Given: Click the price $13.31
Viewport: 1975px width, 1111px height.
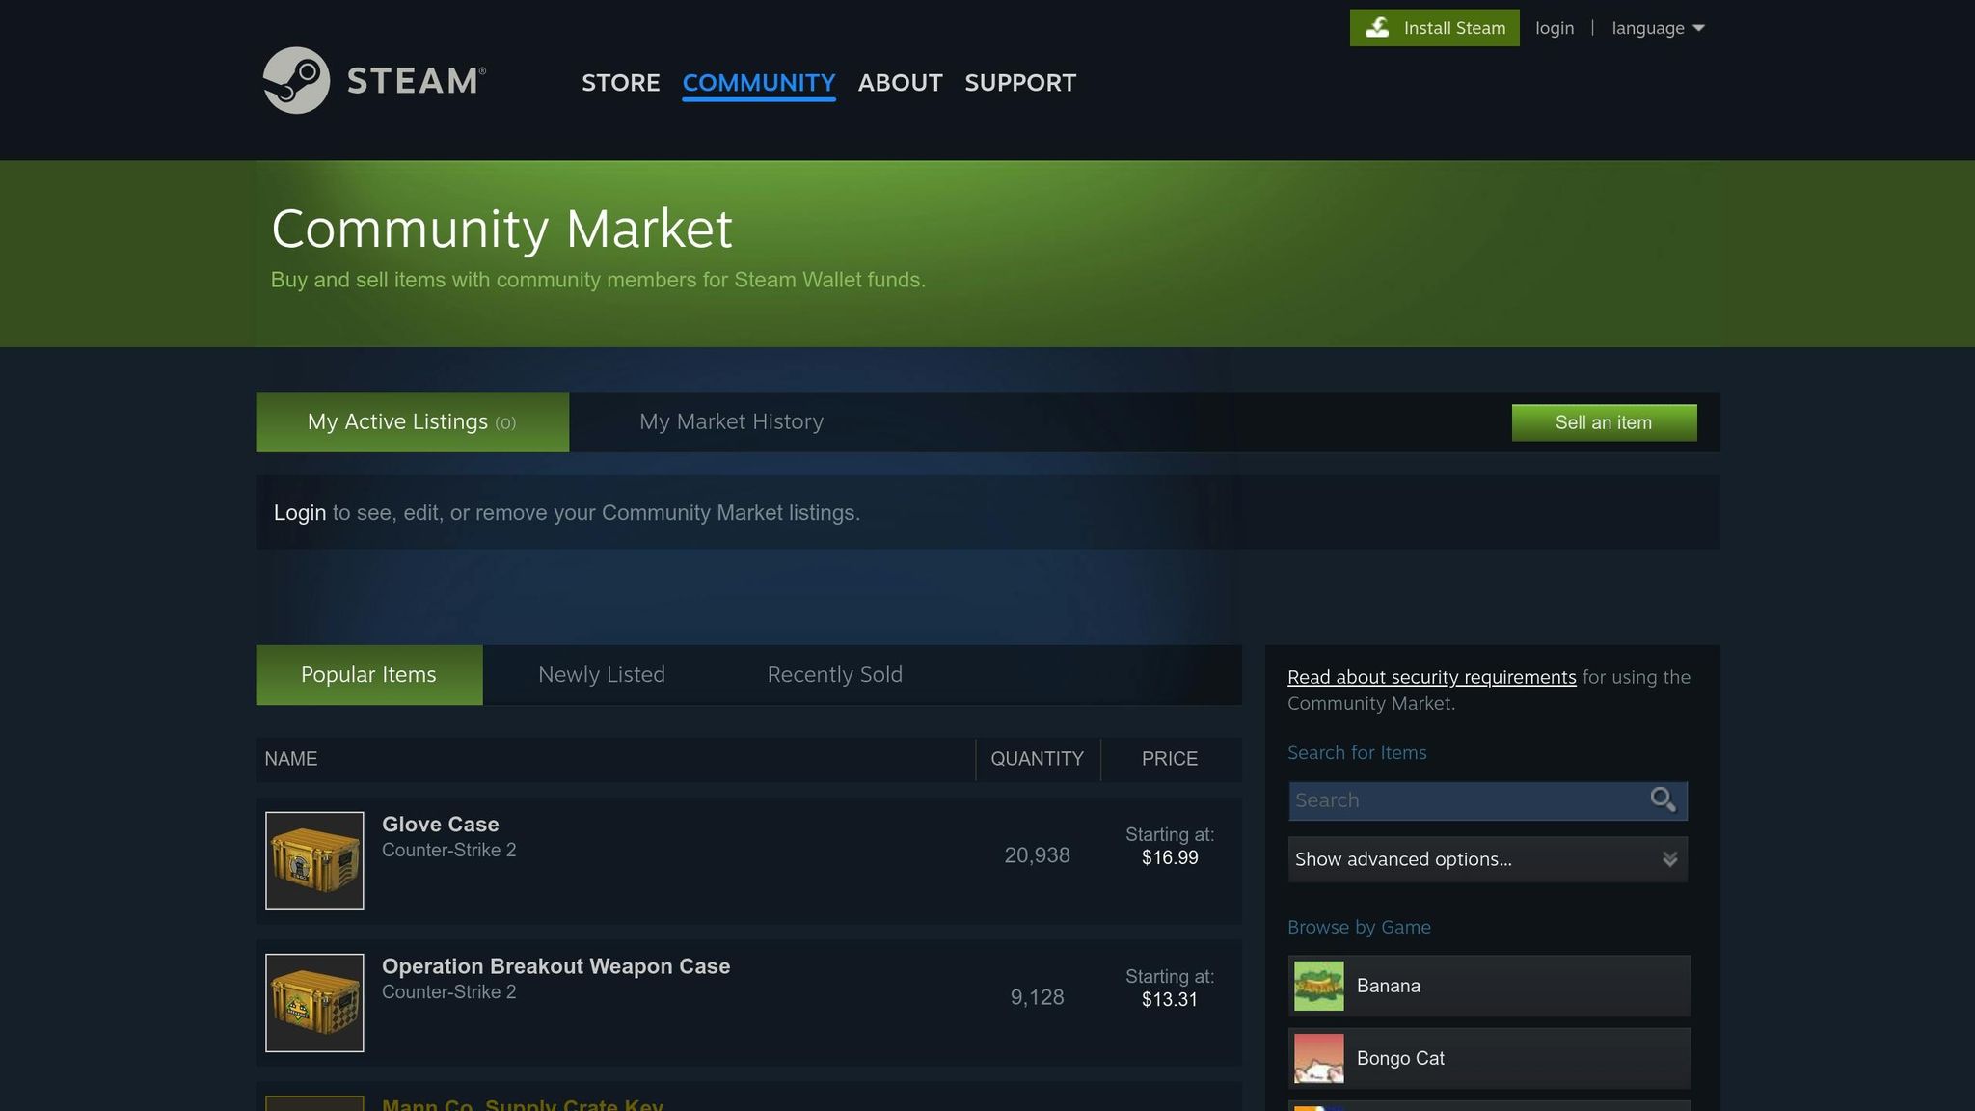Looking at the screenshot, I should click(1170, 999).
